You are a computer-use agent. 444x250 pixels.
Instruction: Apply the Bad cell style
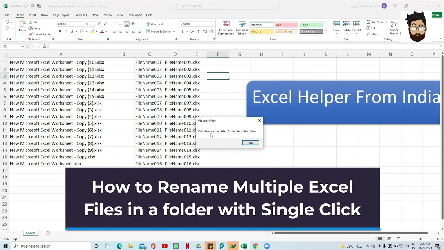[x=286, y=25]
